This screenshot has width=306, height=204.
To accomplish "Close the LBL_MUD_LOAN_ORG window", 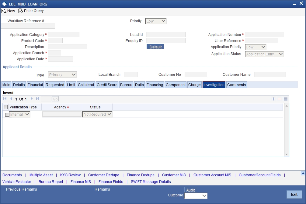I will (301, 4).
